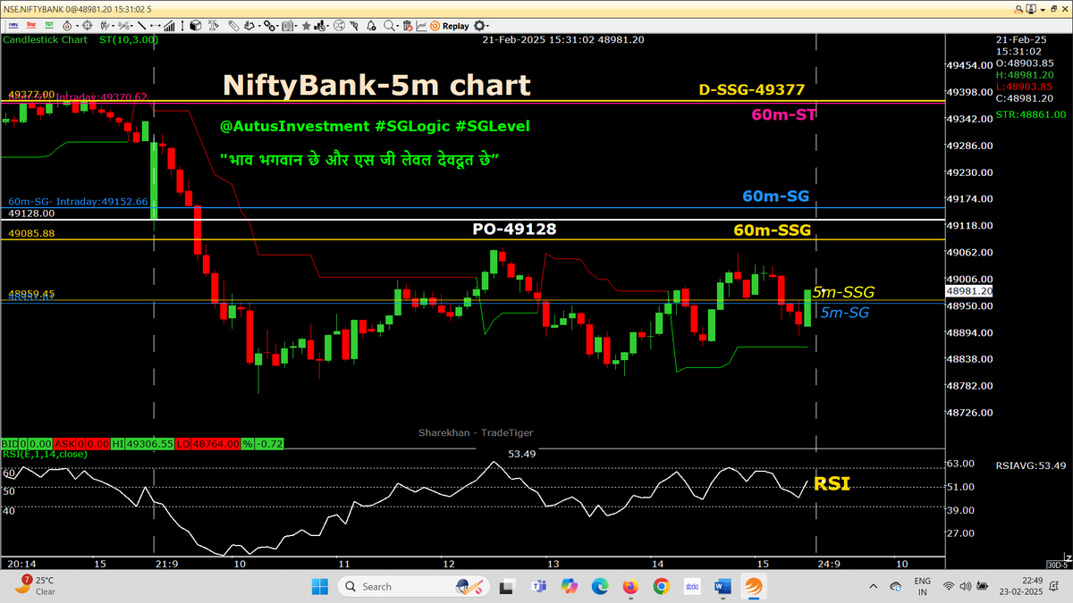Viewport: 1073px width, 603px height.
Task: Start chart Replay mode
Action: pos(452,26)
